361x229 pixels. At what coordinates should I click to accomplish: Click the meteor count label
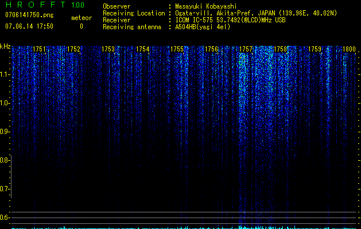81,18
